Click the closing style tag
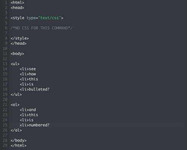 (x=20, y=38)
